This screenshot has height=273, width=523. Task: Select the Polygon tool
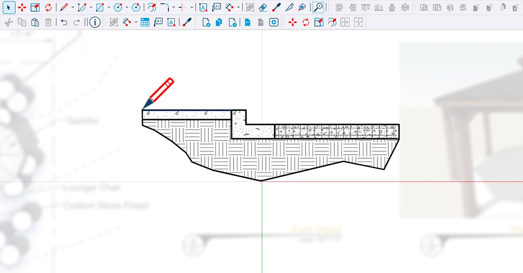(x=136, y=7)
